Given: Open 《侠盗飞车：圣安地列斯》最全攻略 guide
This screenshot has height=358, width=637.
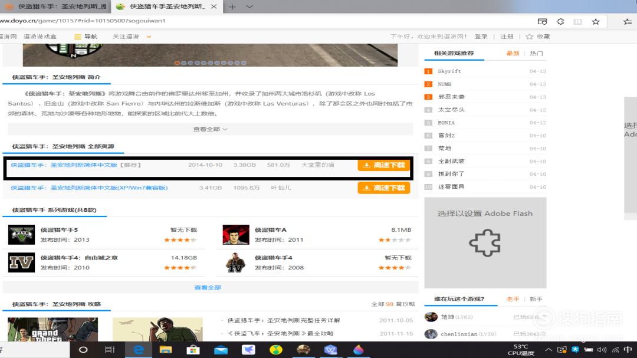Looking at the screenshot, I should pos(281,333).
